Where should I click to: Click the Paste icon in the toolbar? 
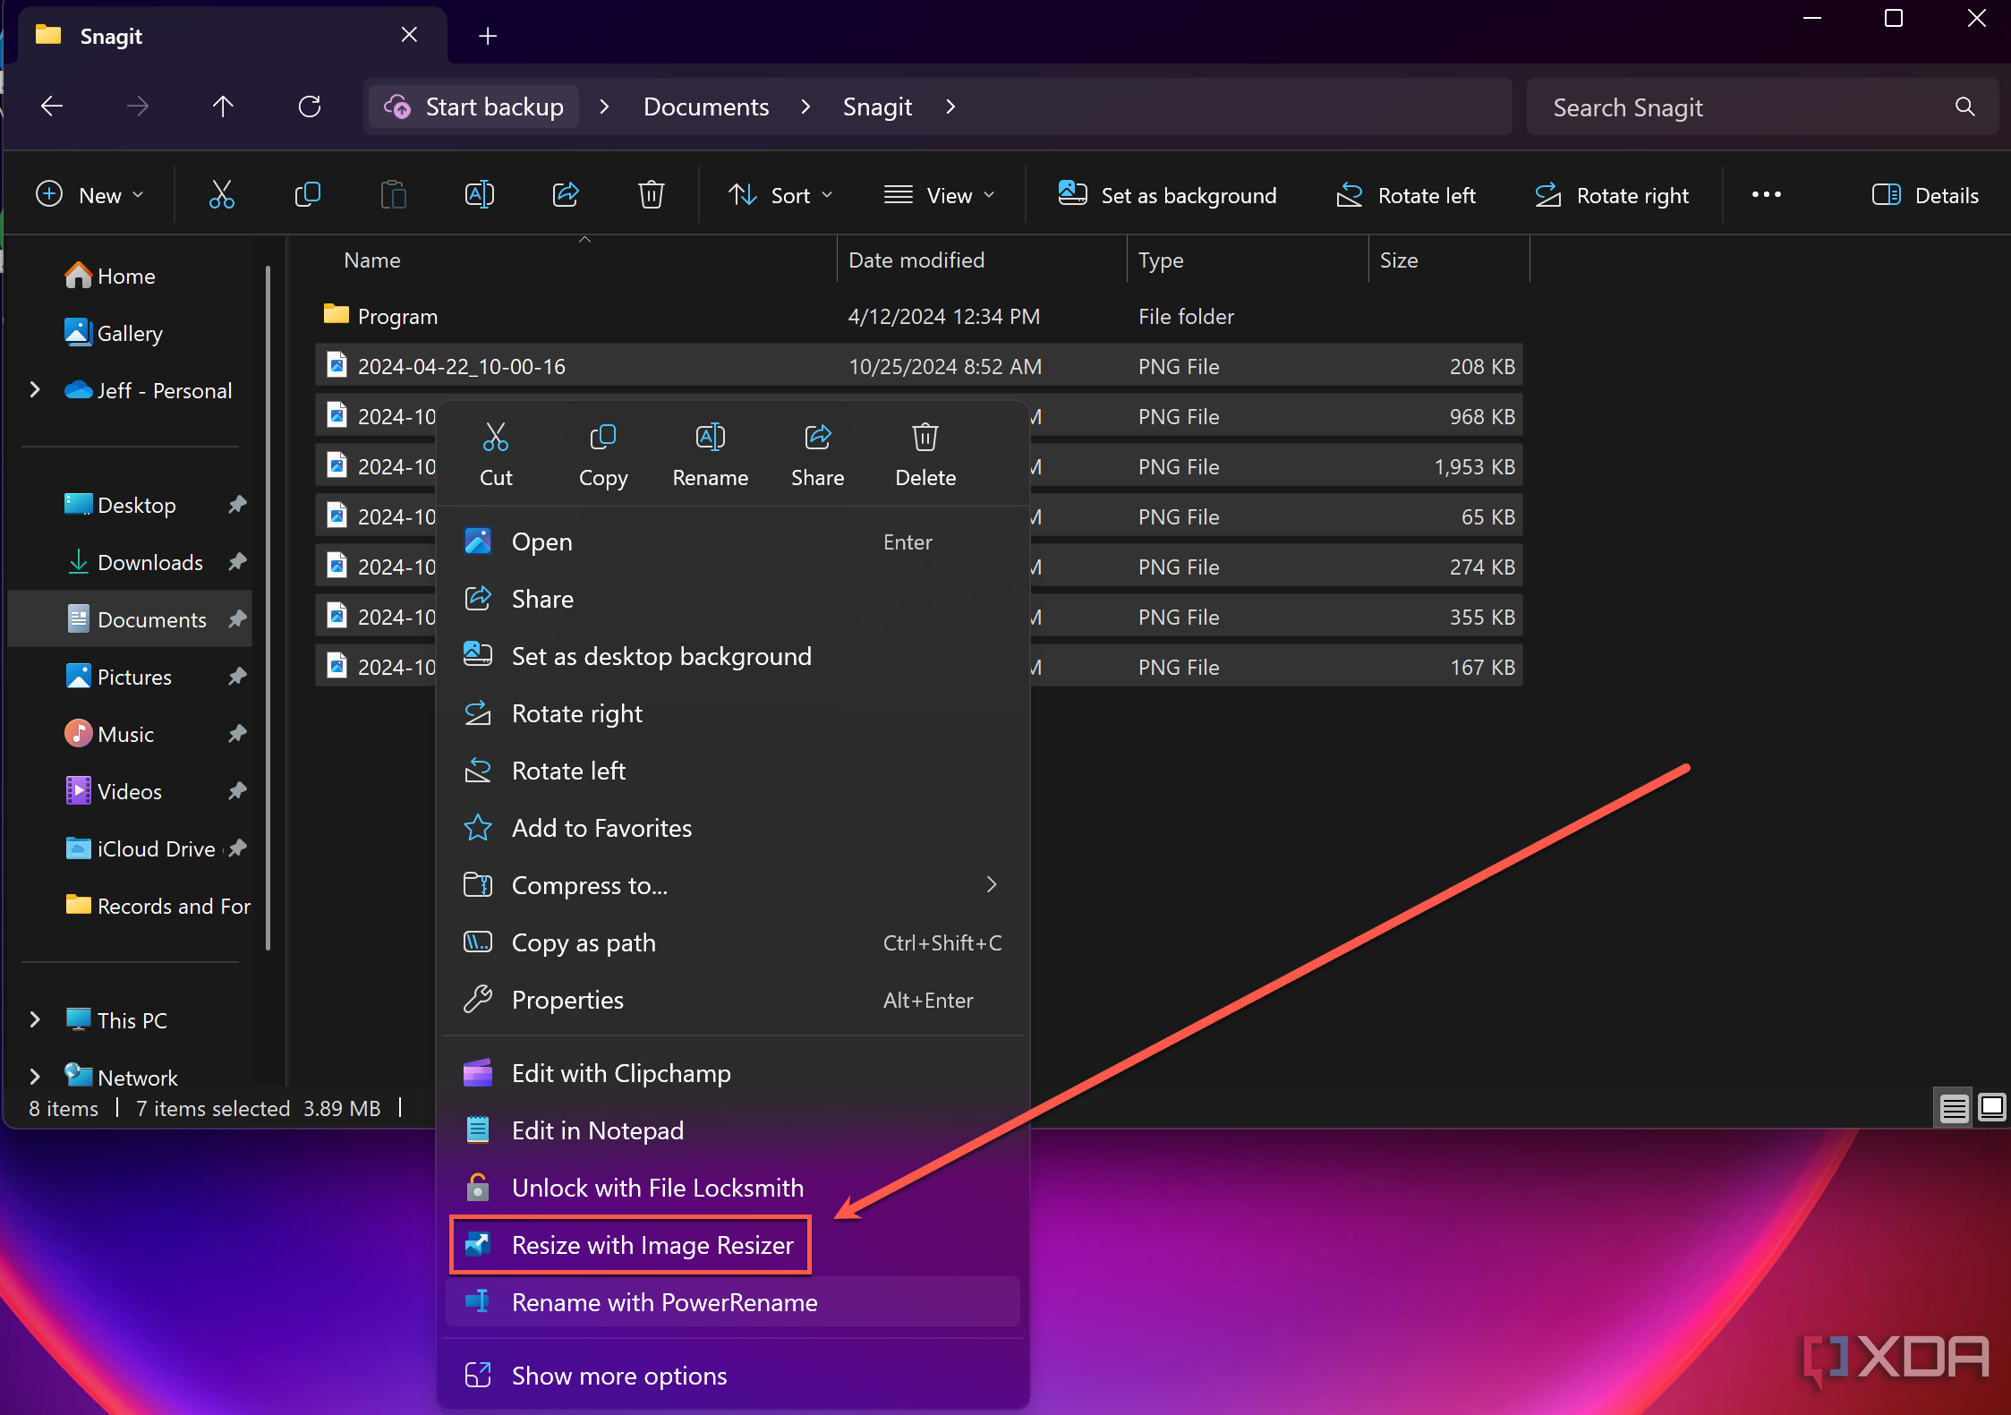393,194
